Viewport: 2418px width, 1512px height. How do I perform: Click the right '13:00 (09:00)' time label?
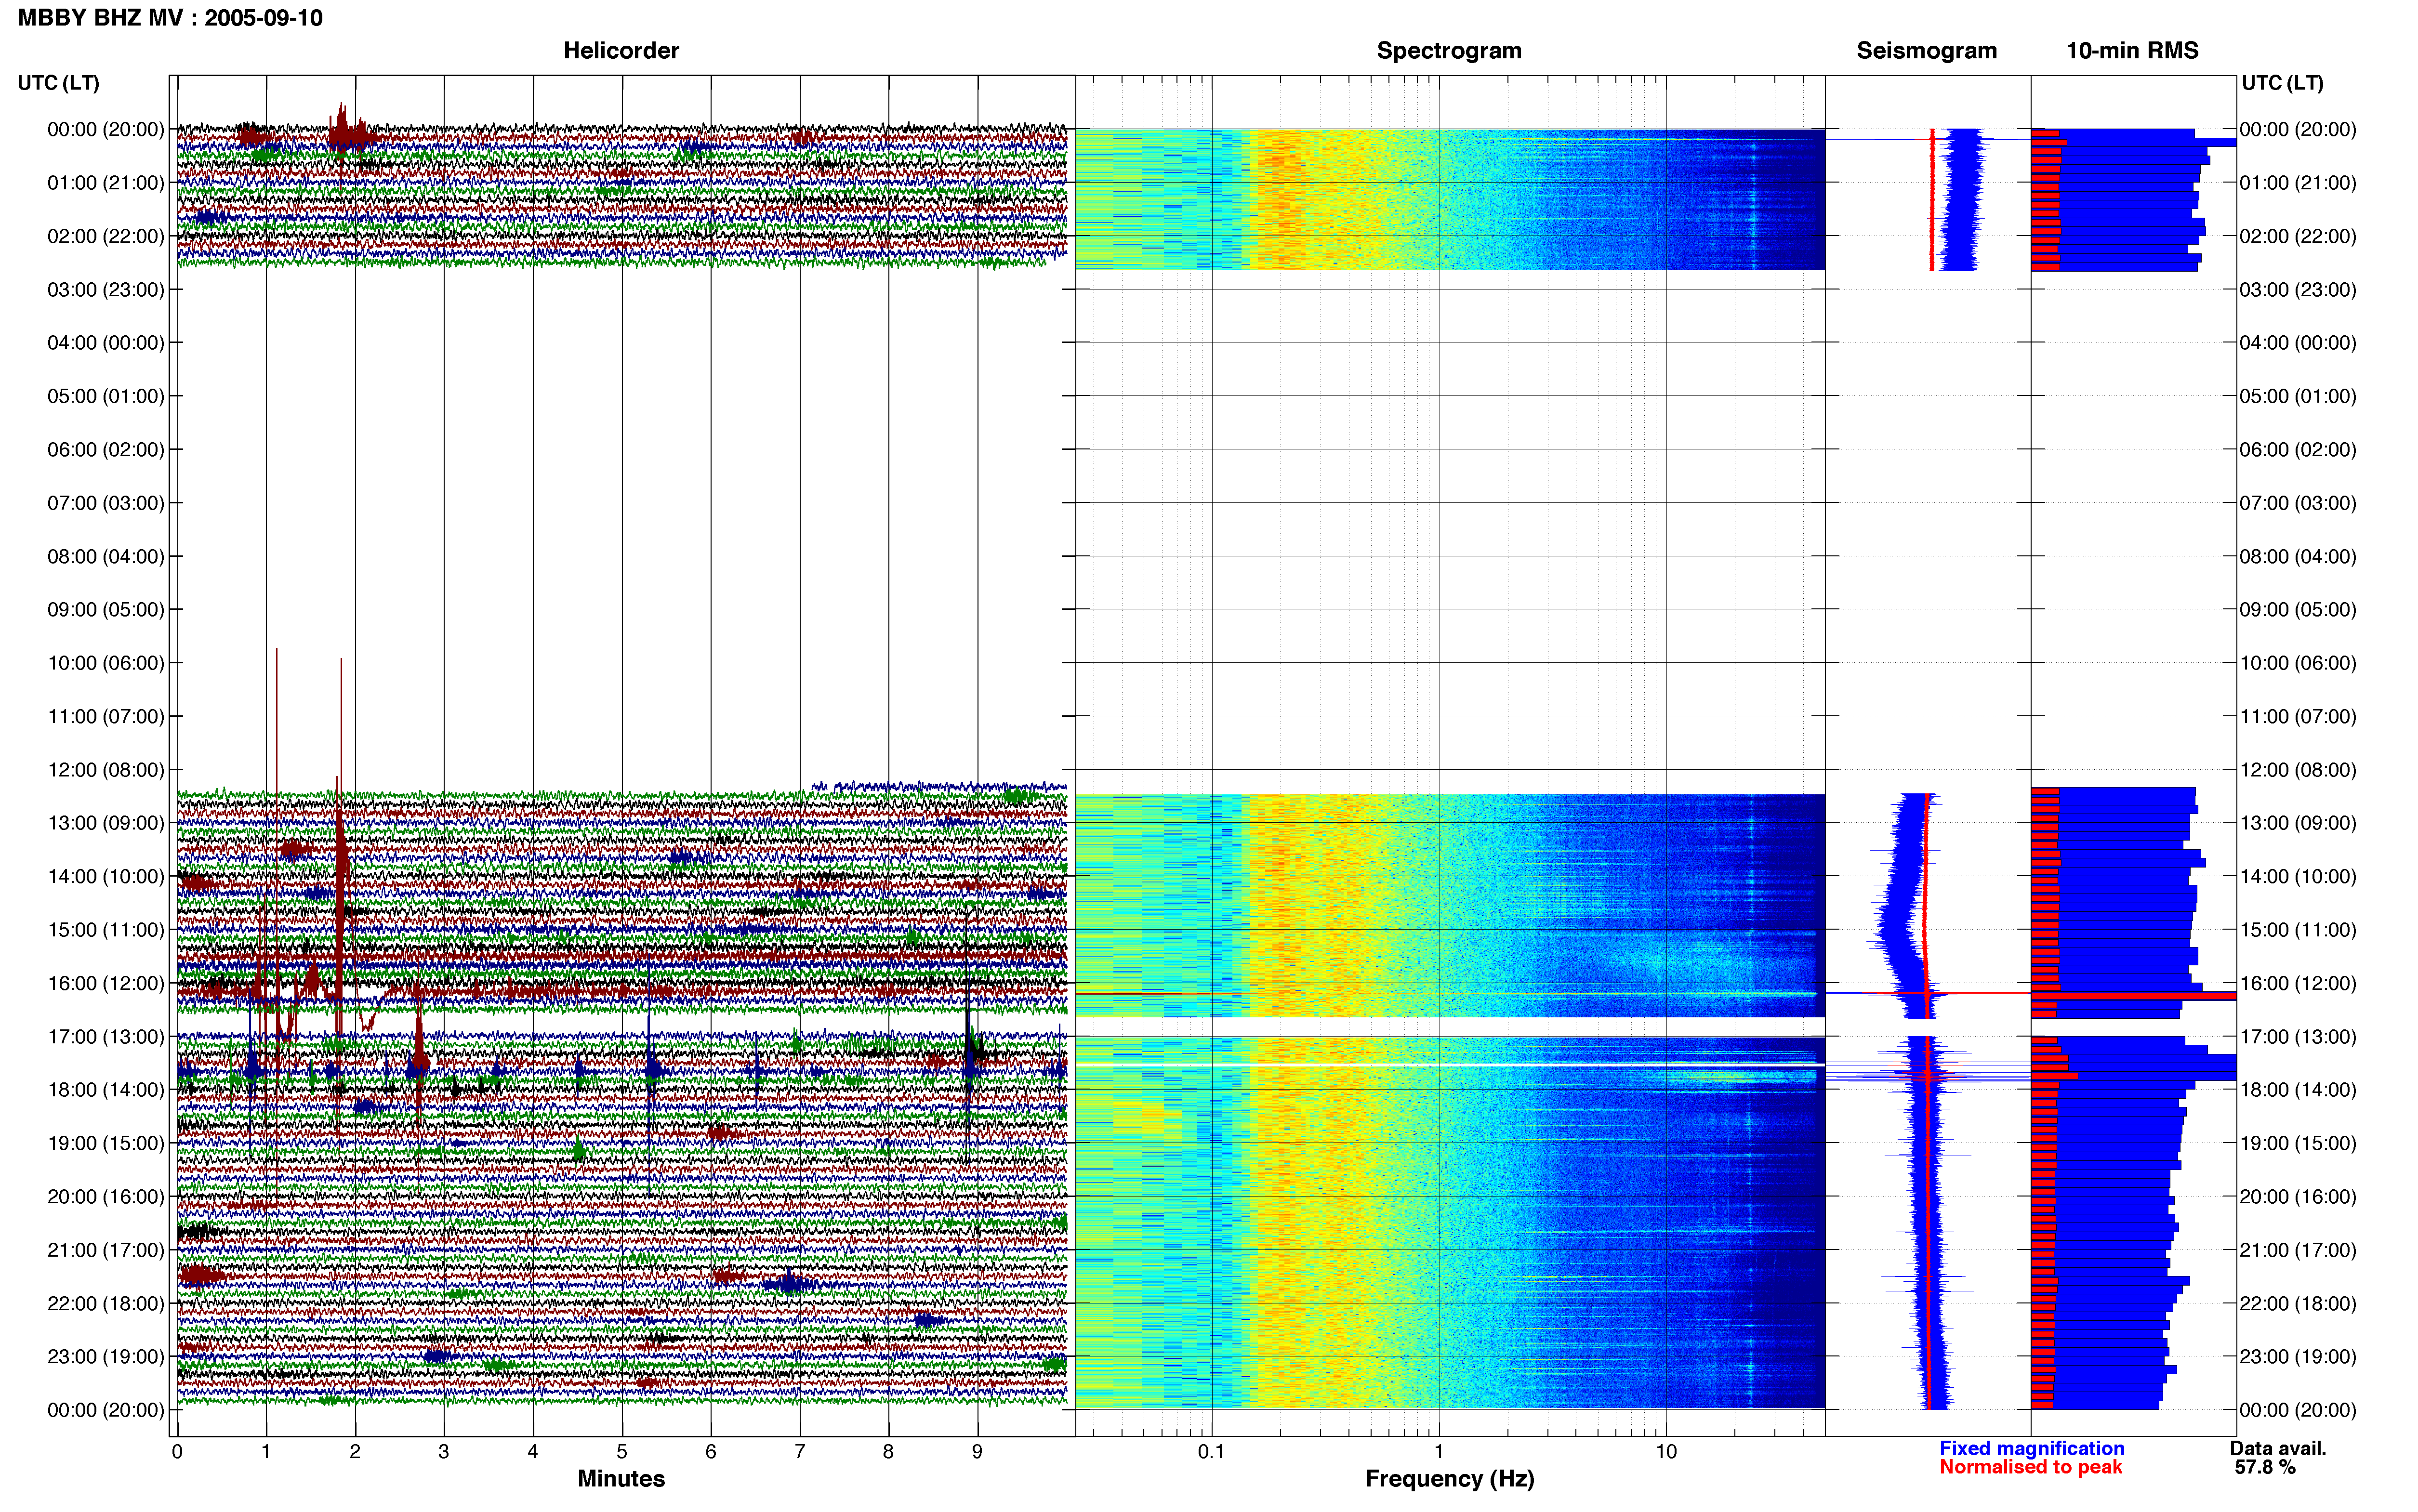2298,823
